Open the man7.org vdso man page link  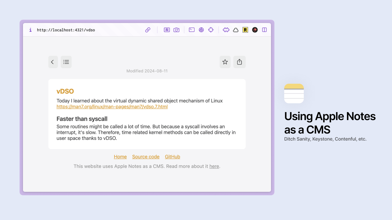coord(112,107)
